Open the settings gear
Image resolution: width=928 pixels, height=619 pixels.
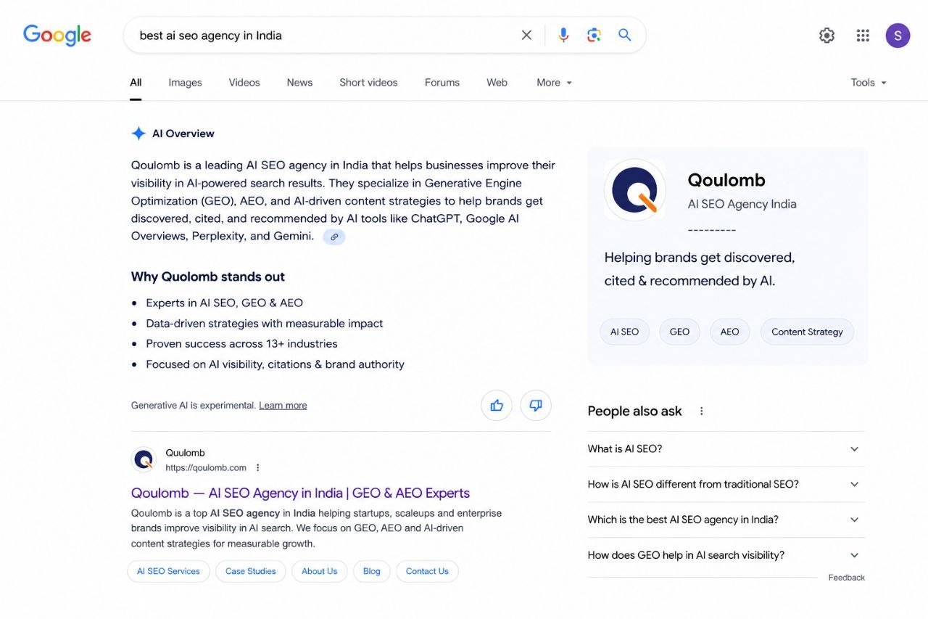tap(826, 36)
